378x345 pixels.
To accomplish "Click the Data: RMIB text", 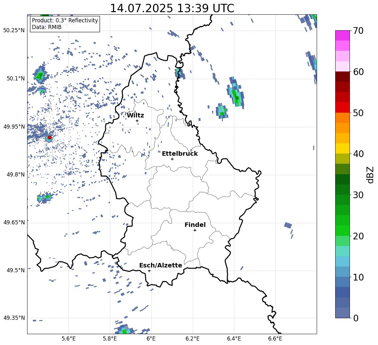I will (47, 27).
